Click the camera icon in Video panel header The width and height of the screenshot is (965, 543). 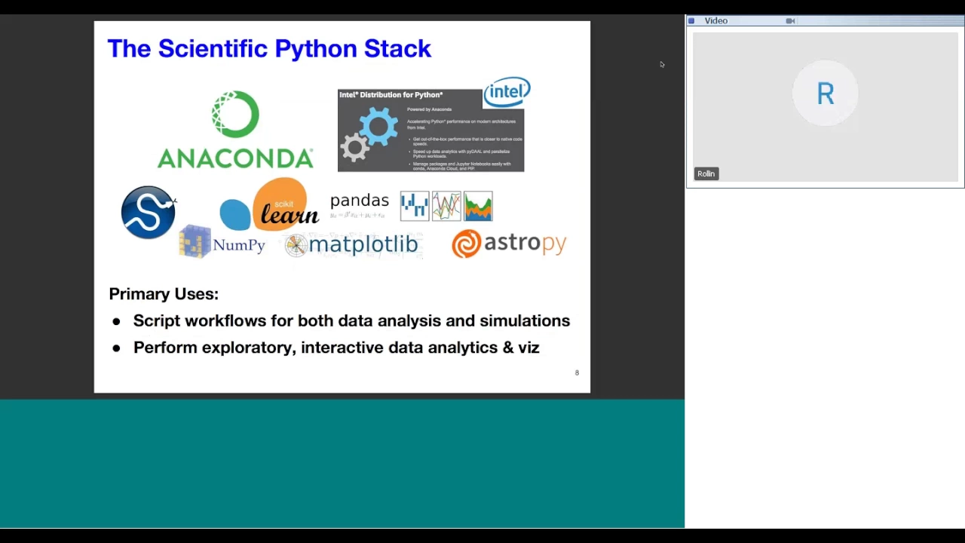(x=790, y=21)
